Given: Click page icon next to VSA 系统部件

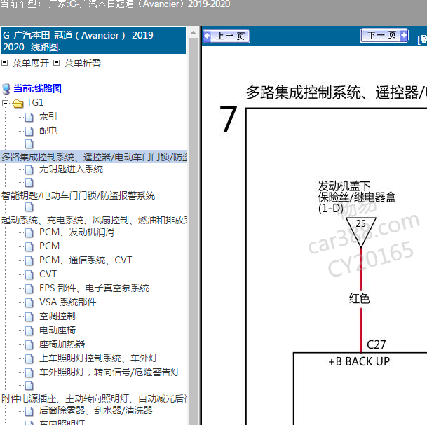Looking at the screenshot, I should point(29,302).
